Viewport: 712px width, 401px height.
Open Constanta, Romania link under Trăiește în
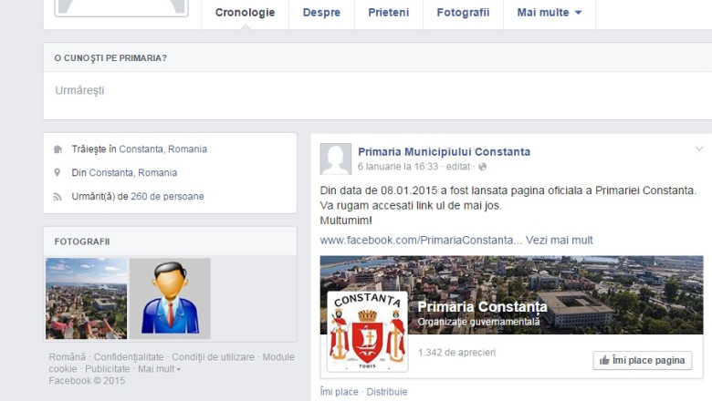[163, 149]
